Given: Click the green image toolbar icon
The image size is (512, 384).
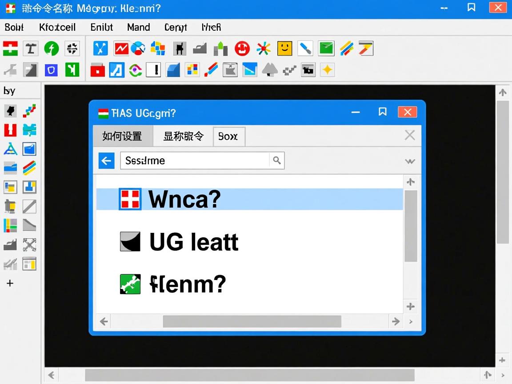Looking at the screenshot, I should coord(326,48).
